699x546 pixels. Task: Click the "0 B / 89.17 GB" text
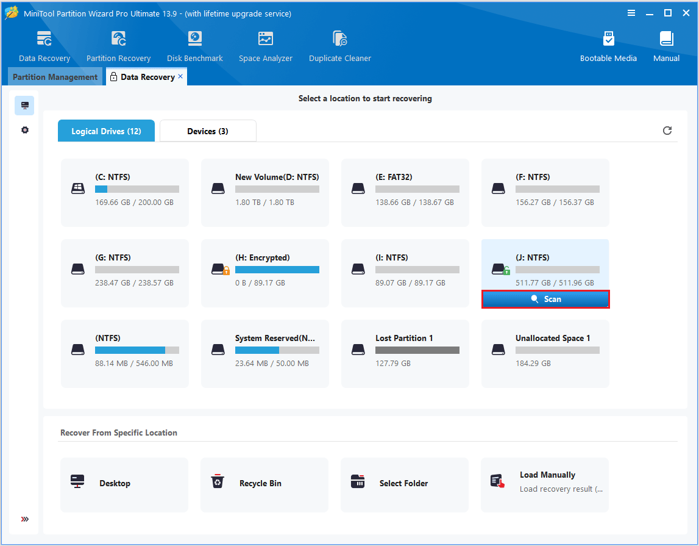coord(260,283)
